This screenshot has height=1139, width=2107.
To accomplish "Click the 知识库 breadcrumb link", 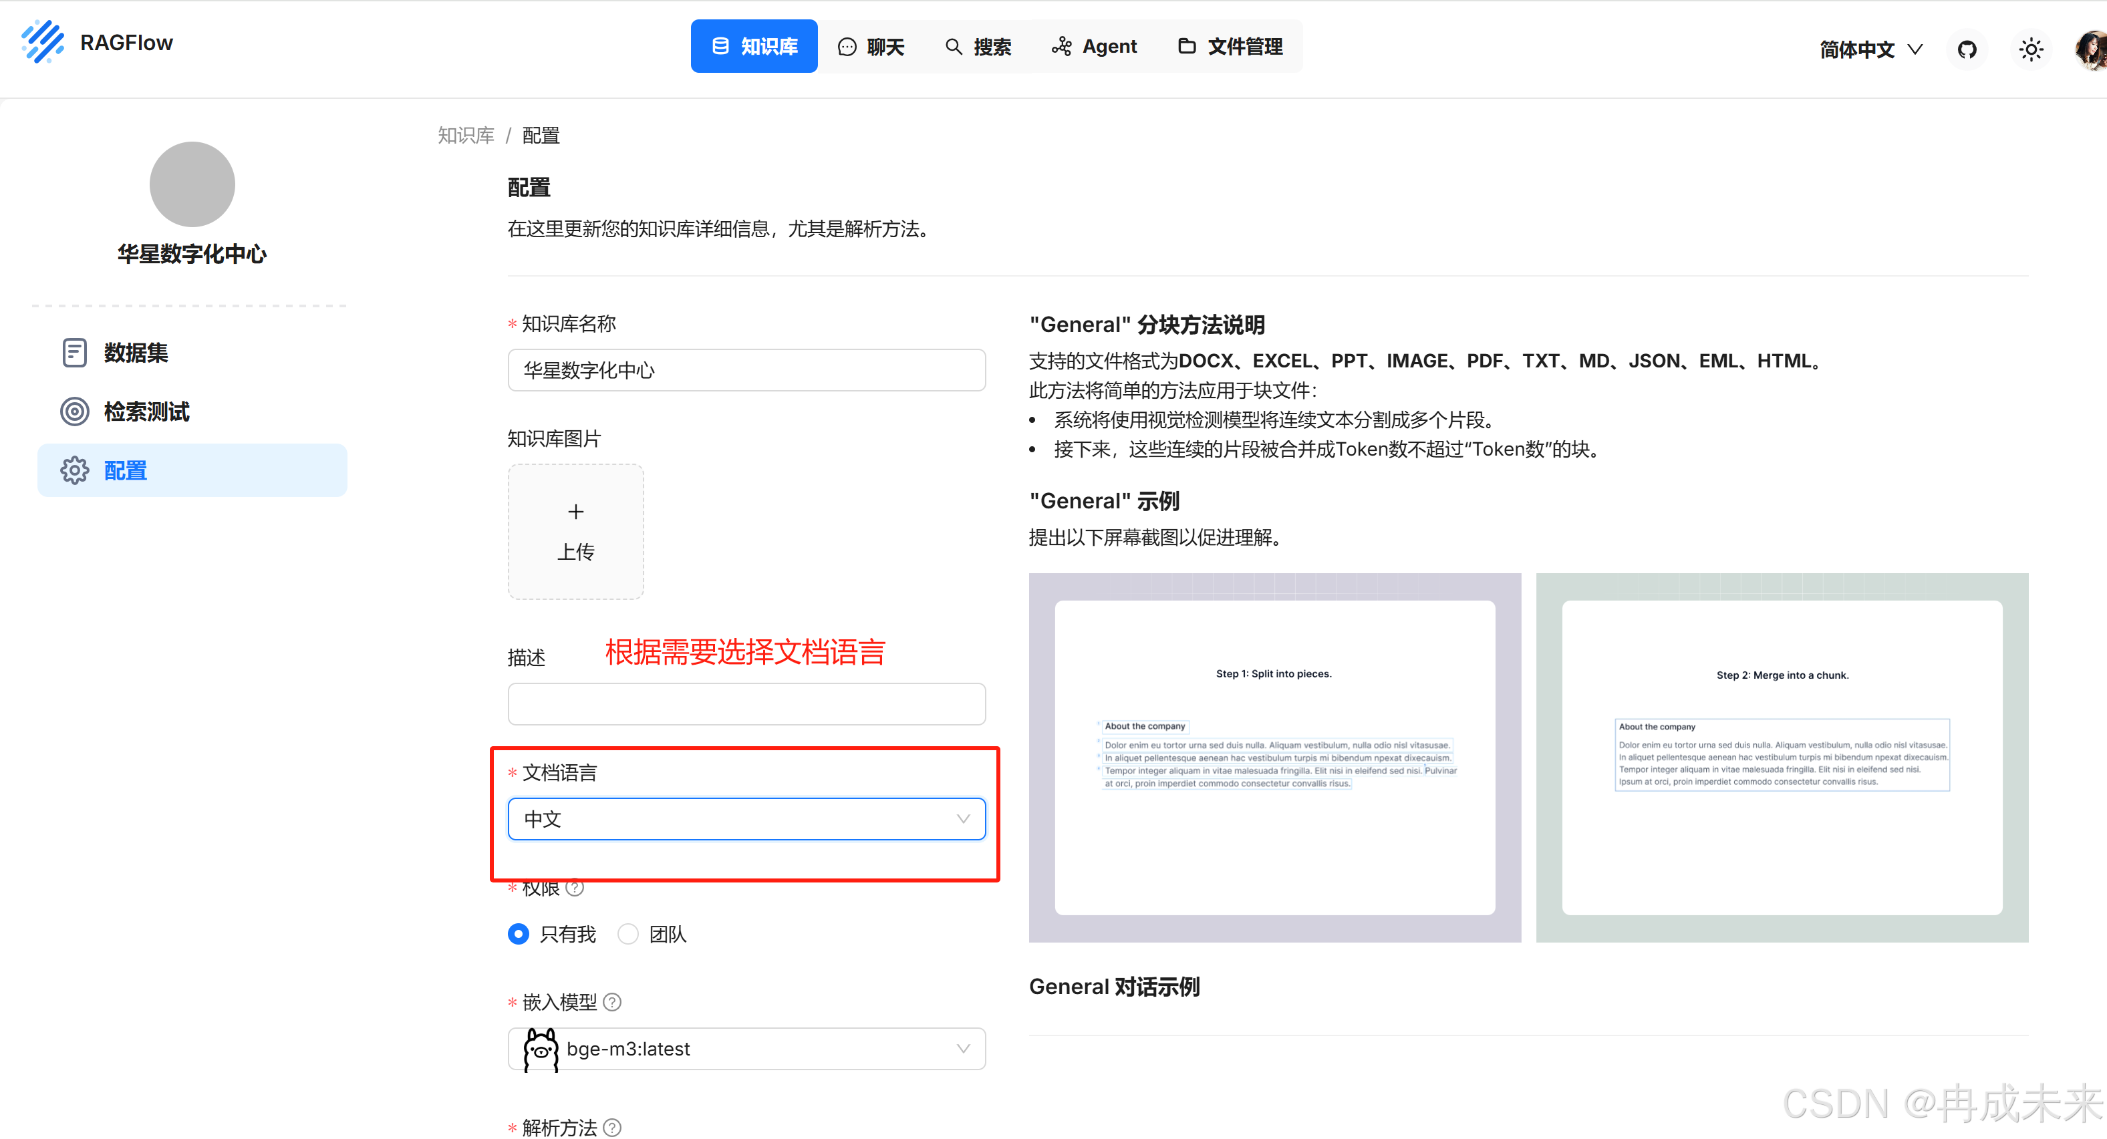I will [465, 135].
